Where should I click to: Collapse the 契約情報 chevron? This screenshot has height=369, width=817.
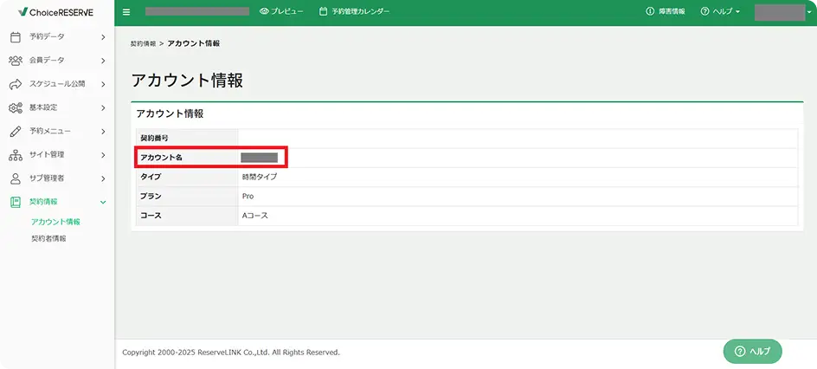click(103, 202)
